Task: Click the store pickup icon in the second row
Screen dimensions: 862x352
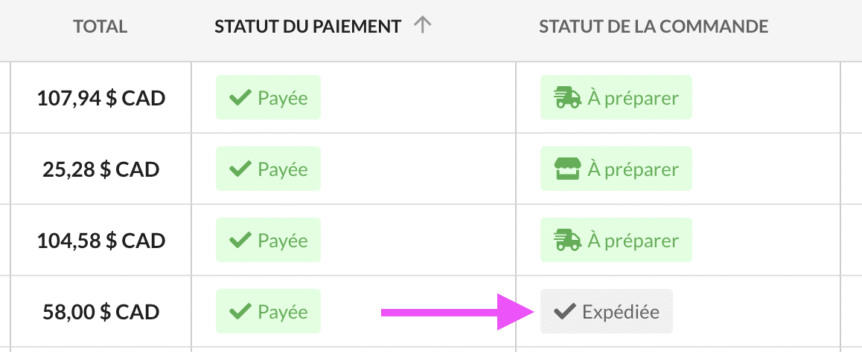Action: 566,169
